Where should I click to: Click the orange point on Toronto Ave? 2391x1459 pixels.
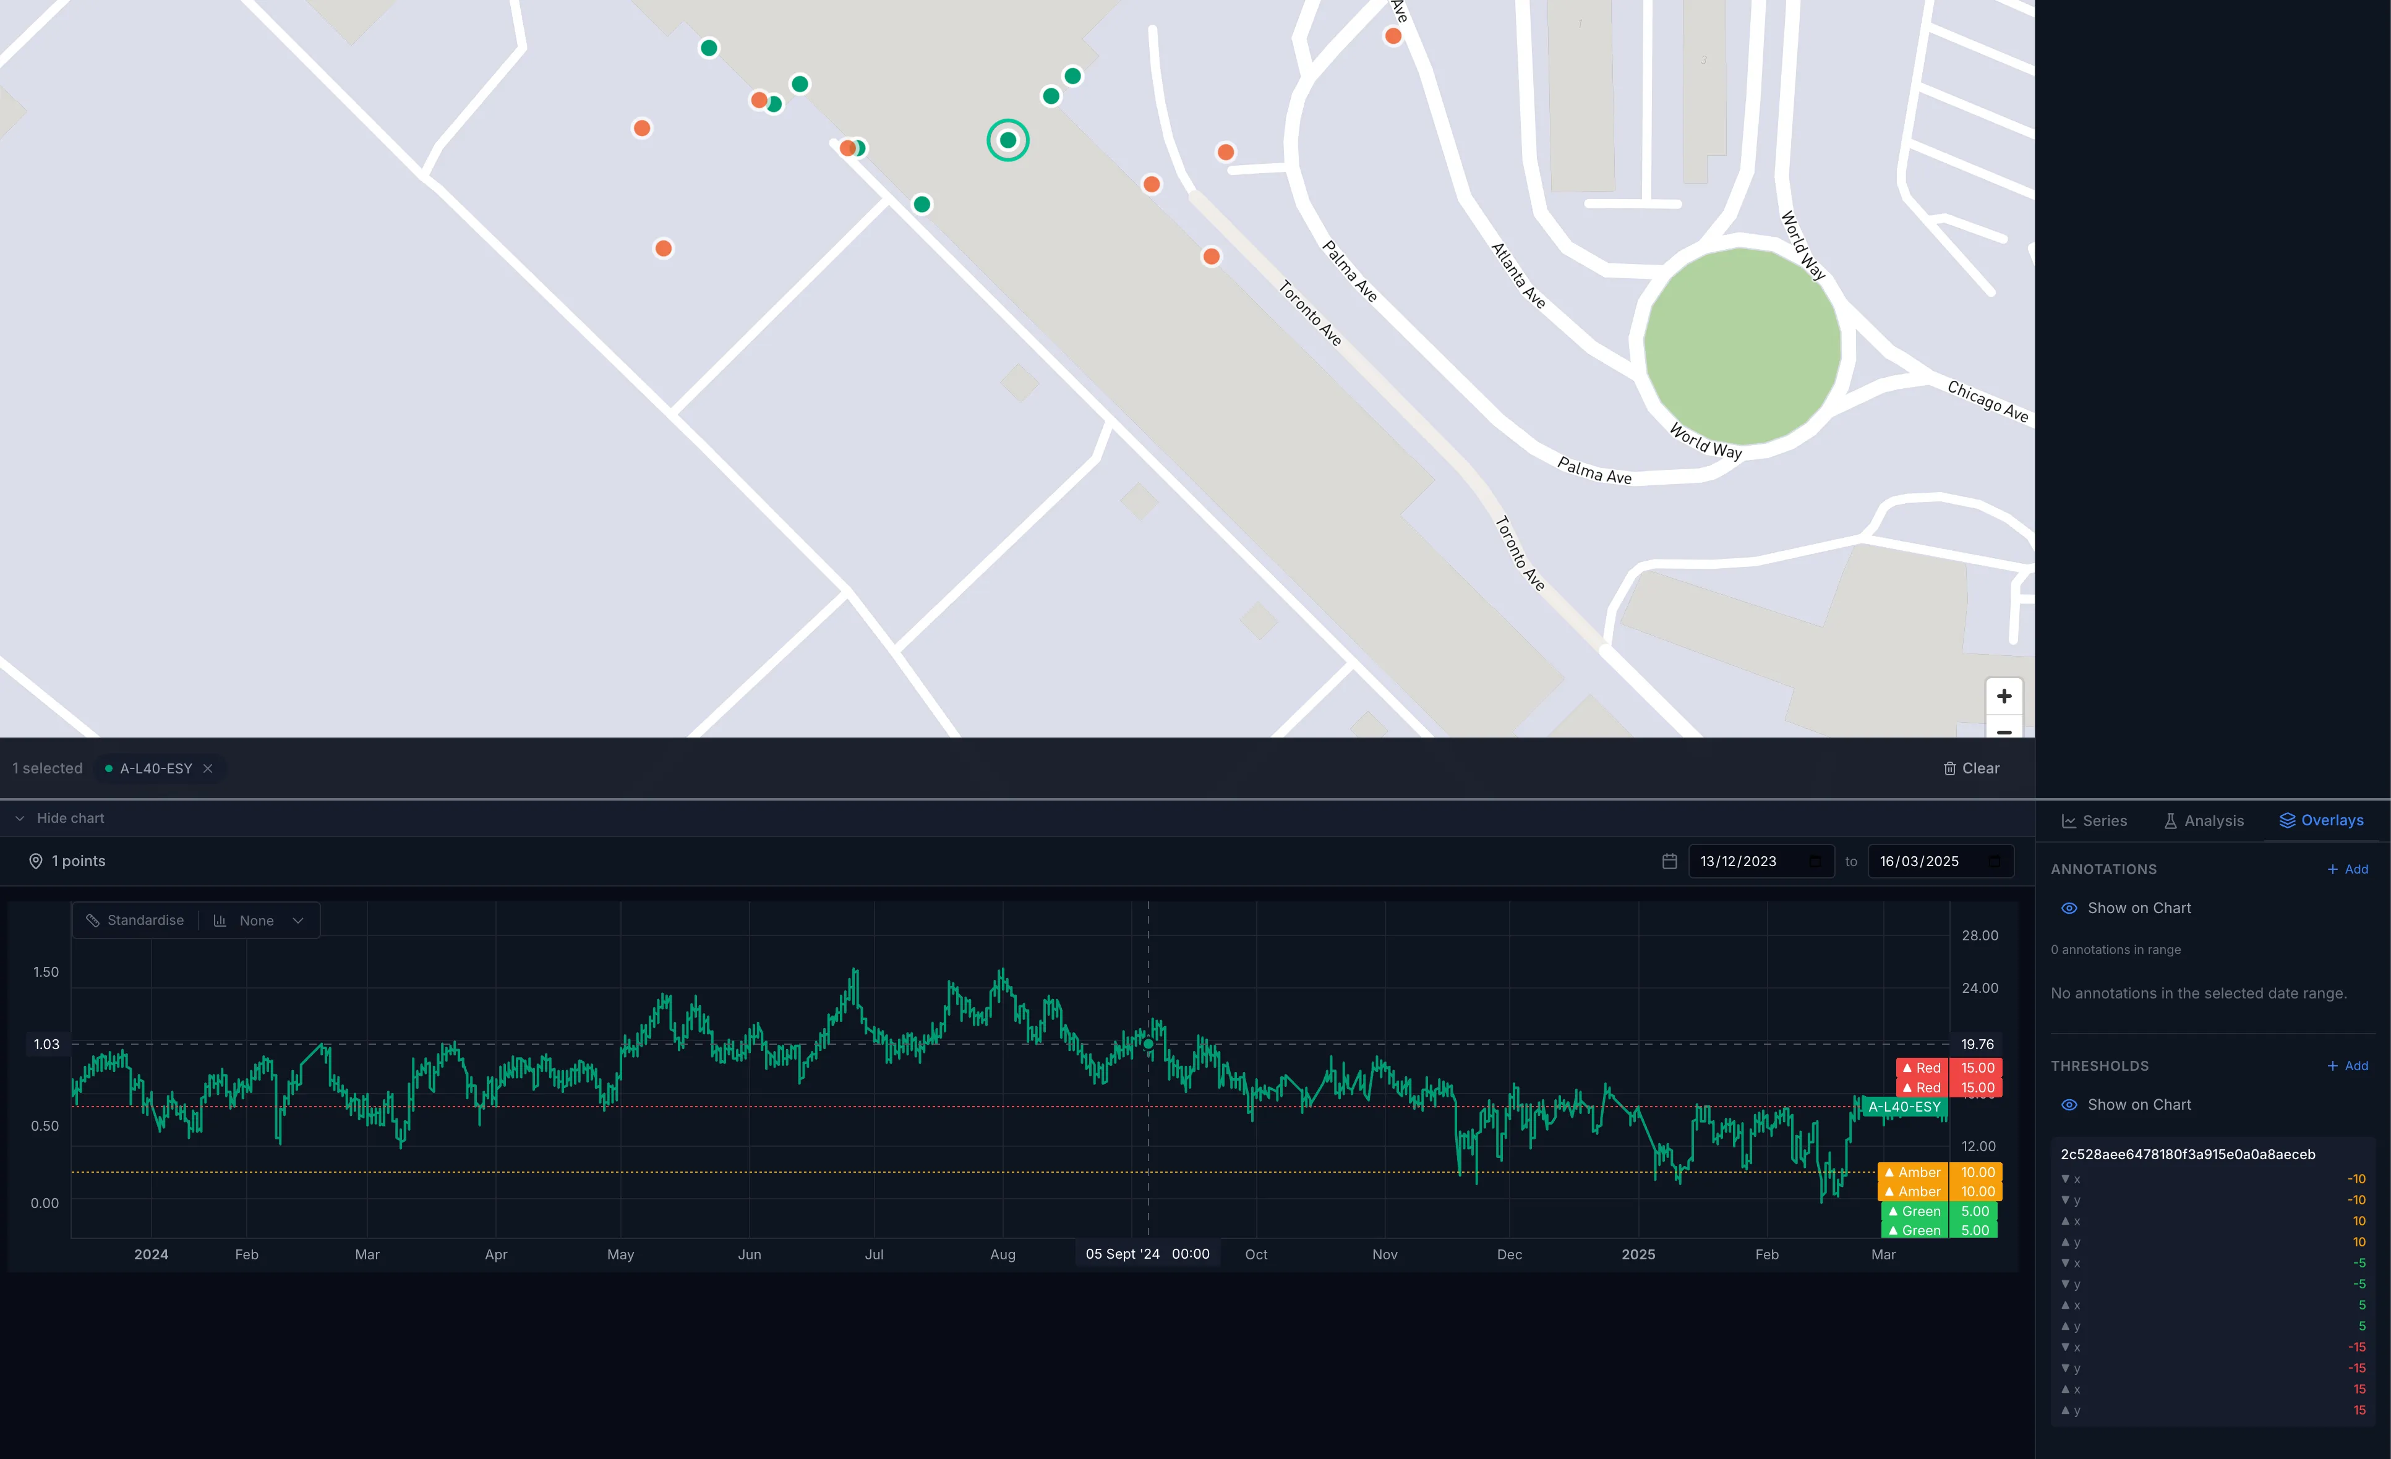1211,256
